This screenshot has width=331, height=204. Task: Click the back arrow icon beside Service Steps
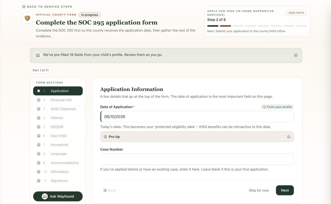pyautogui.click(x=24, y=7)
